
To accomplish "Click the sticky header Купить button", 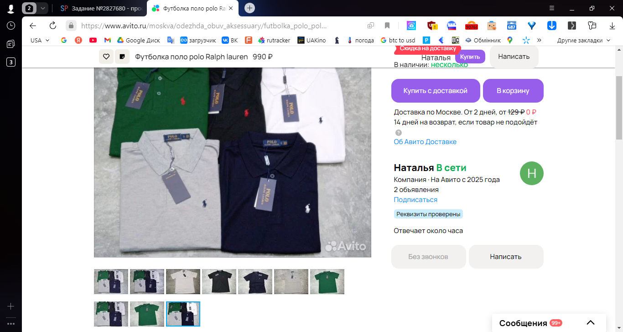I will pos(470,57).
